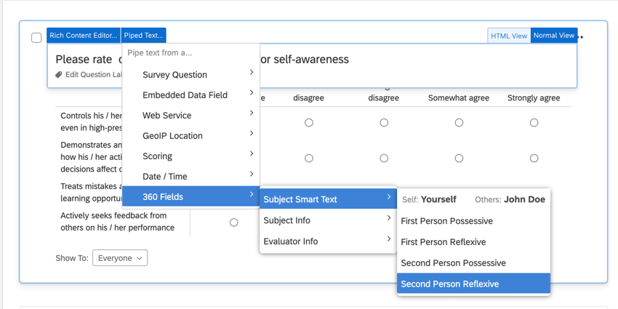The height and width of the screenshot is (309, 618).
Task: Tick the question selection checkbox
Action: coord(36,37)
